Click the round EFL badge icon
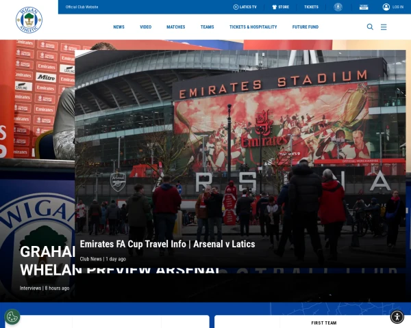Screen dimensions: 411x328 [x=338, y=7]
